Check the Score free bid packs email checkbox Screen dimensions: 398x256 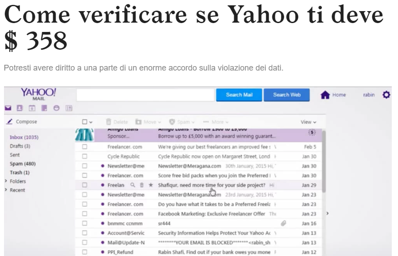(84, 175)
